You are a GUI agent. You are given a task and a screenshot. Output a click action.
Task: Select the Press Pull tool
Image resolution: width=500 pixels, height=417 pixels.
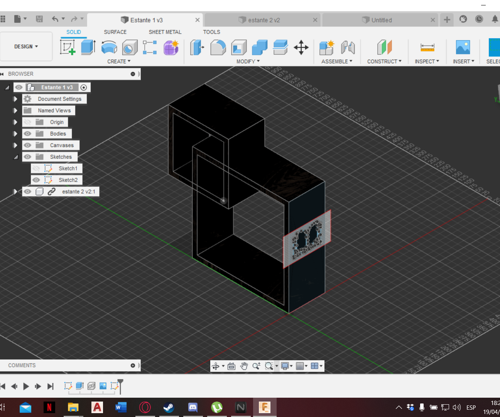coord(197,47)
